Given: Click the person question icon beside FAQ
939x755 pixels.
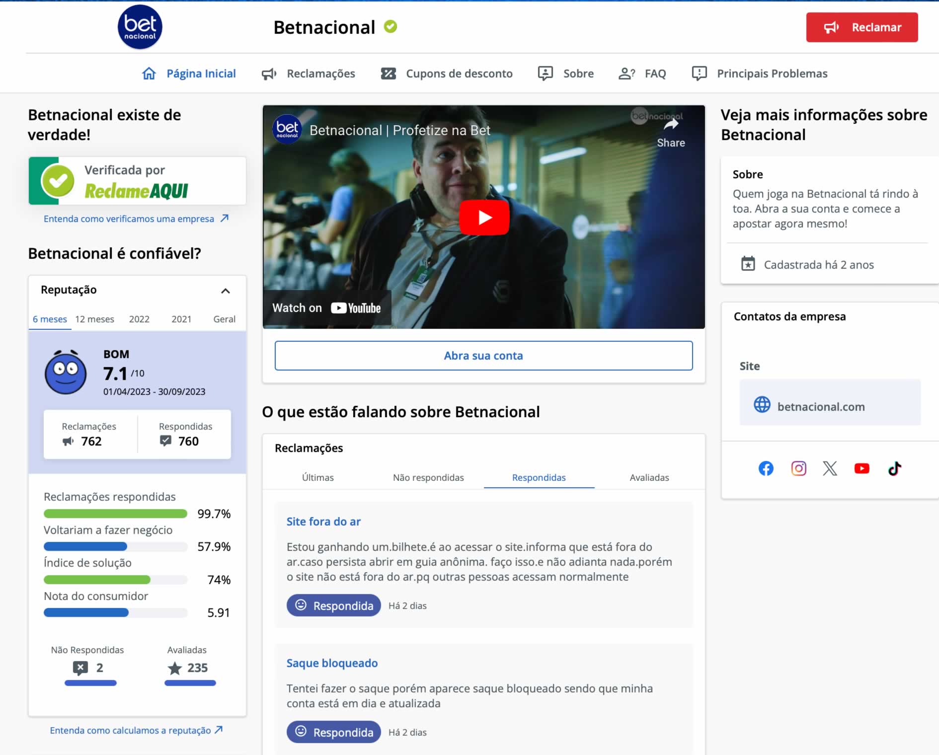Looking at the screenshot, I should (626, 74).
